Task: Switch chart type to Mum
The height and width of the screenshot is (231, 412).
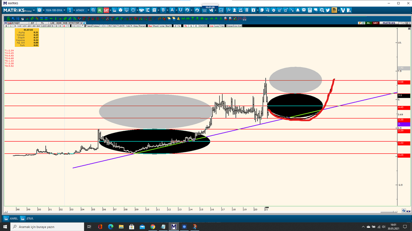Action: click(156, 26)
